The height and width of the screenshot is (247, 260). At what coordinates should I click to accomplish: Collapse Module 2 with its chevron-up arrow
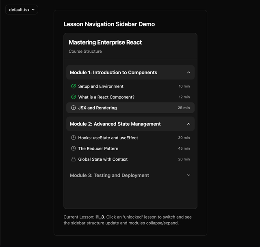188,124
